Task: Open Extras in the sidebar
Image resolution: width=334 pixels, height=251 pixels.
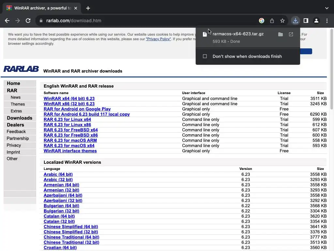Action: point(16,111)
